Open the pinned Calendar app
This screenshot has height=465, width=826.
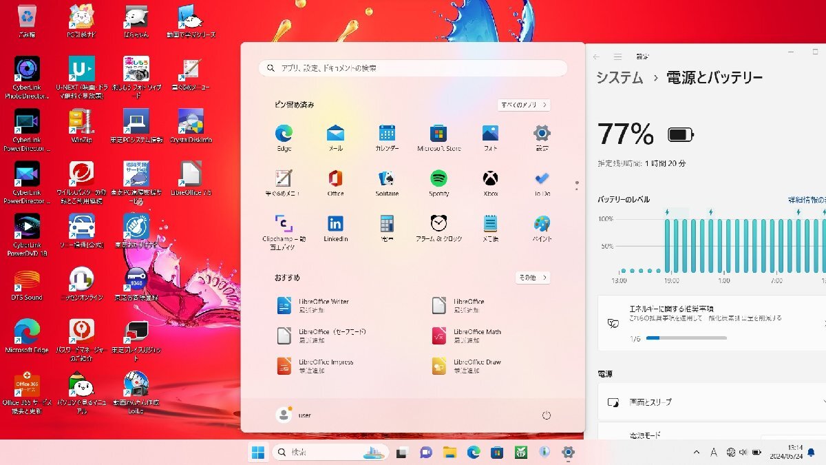click(x=387, y=138)
